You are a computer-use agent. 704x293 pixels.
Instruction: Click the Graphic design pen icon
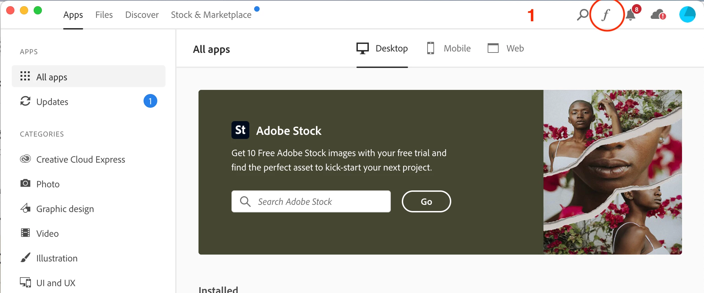[25, 208]
